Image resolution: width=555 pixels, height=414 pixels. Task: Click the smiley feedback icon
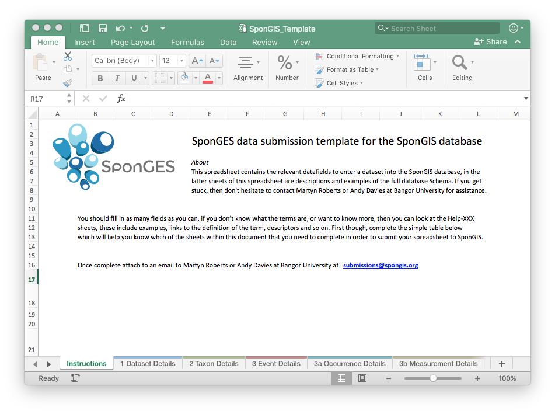point(513,28)
